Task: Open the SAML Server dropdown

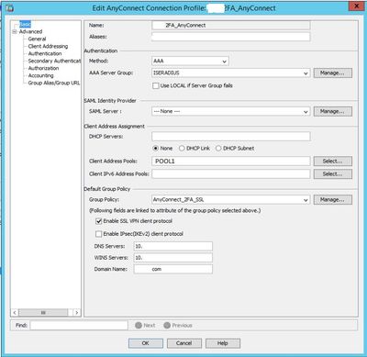Action: (x=306, y=111)
